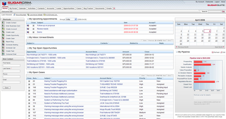The image size is (226, 119).
Task: Click the Create Lead shortcut icon
Action: click(3, 32)
